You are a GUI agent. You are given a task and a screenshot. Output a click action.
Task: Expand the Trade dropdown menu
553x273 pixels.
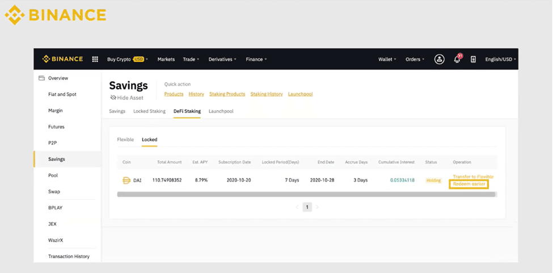click(191, 59)
